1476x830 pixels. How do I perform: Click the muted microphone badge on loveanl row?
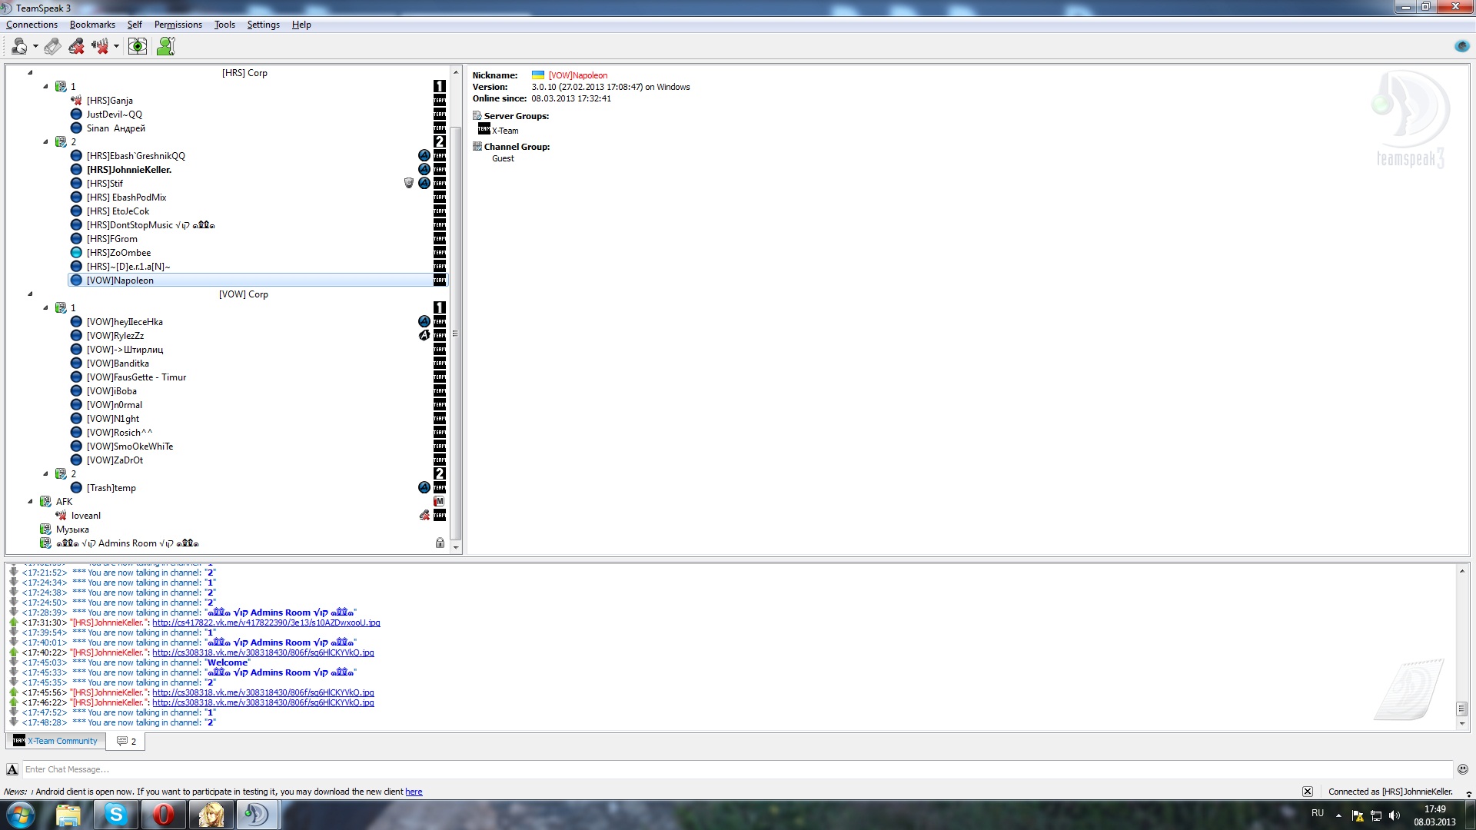point(424,516)
